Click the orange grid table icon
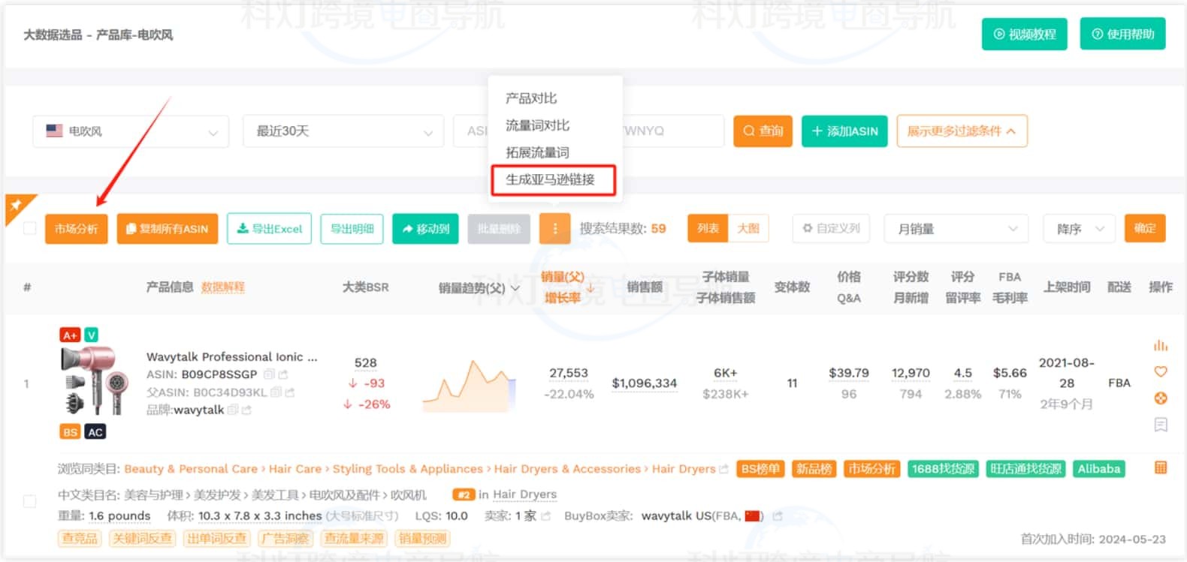1187x562 pixels. (x=1161, y=468)
